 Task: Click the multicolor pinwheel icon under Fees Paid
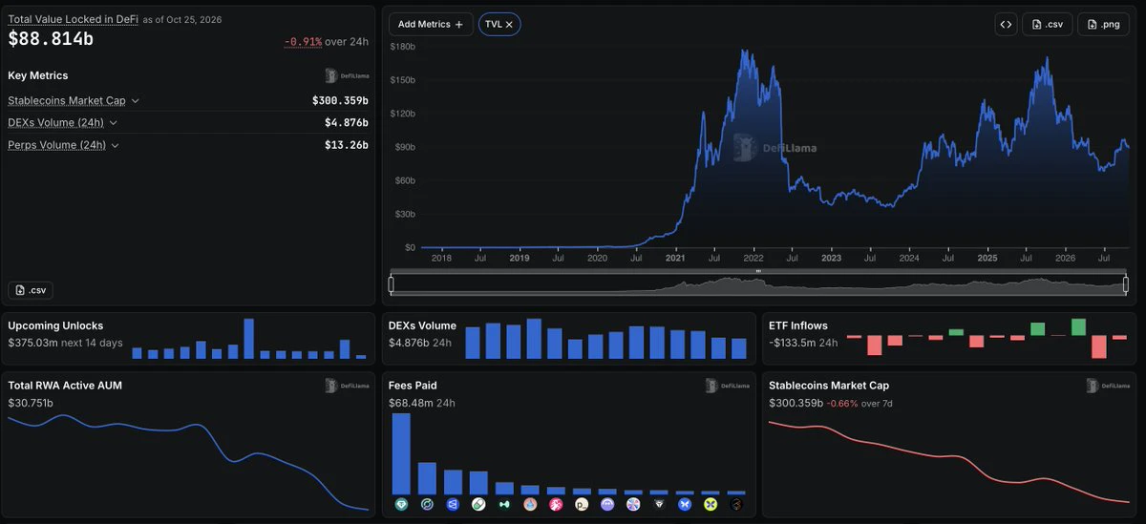(632, 504)
